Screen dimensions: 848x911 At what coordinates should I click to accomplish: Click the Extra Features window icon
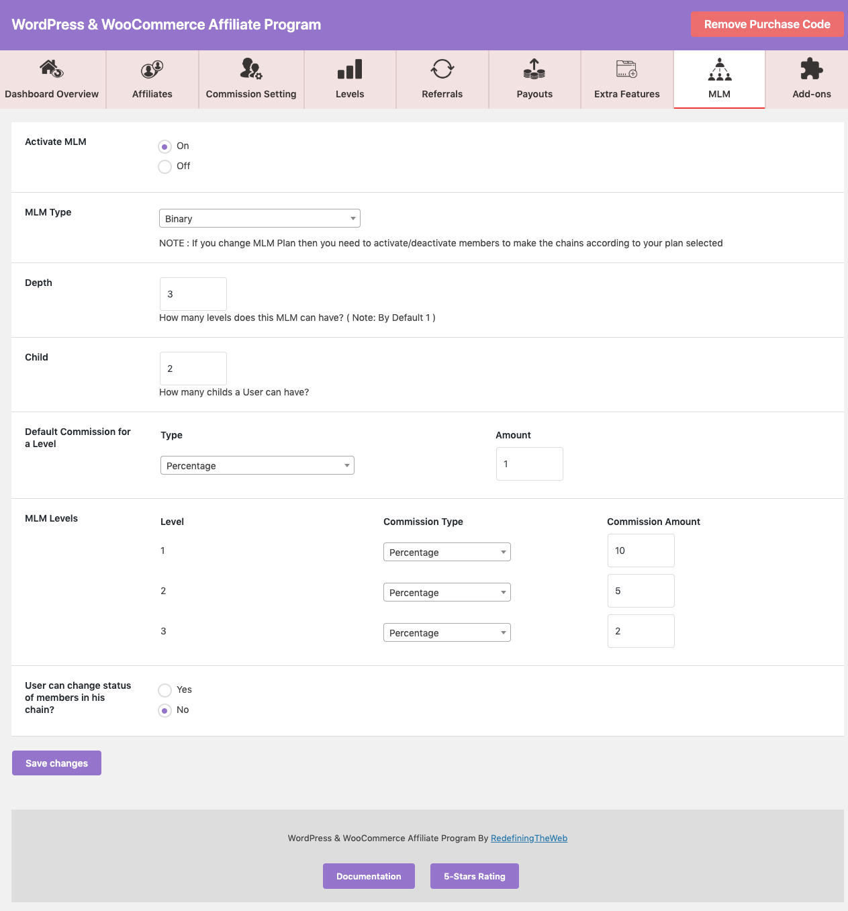point(627,68)
